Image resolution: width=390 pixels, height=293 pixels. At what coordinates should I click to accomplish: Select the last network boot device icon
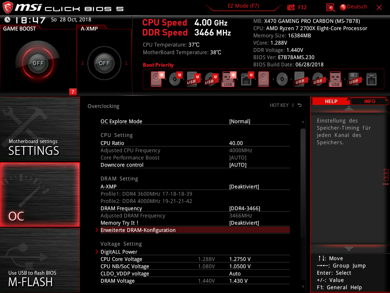tap(371, 79)
